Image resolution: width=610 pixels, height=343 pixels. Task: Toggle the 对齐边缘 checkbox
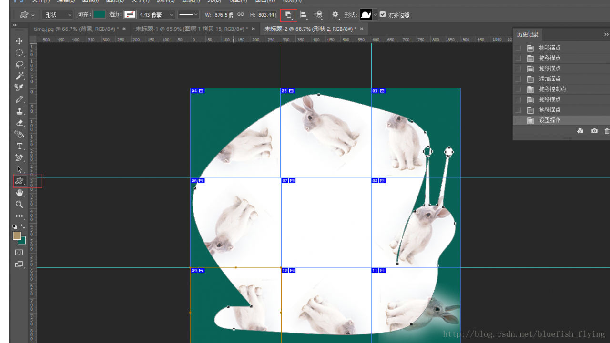point(383,15)
